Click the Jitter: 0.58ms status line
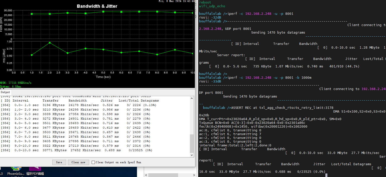Viewport: 386px width, 177px height. (x=11, y=86)
